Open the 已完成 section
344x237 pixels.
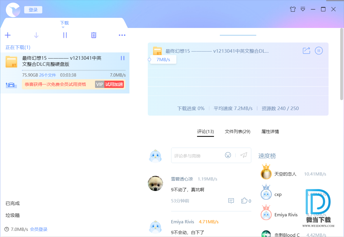pyautogui.click(x=13, y=204)
